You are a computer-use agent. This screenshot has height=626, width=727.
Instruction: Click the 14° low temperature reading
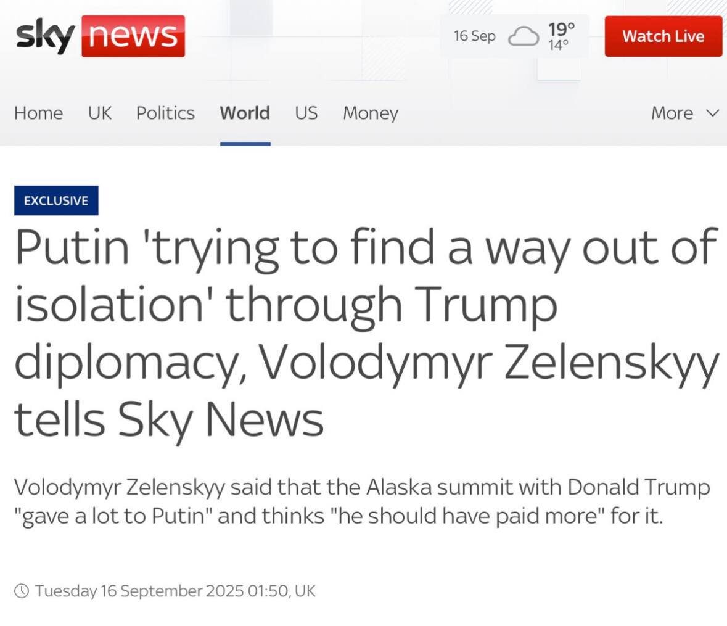pos(559,46)
